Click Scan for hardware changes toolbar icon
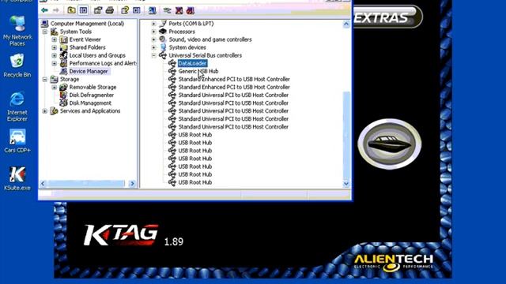The width and height of the screenshot is (506, 284). pos(152,10)
